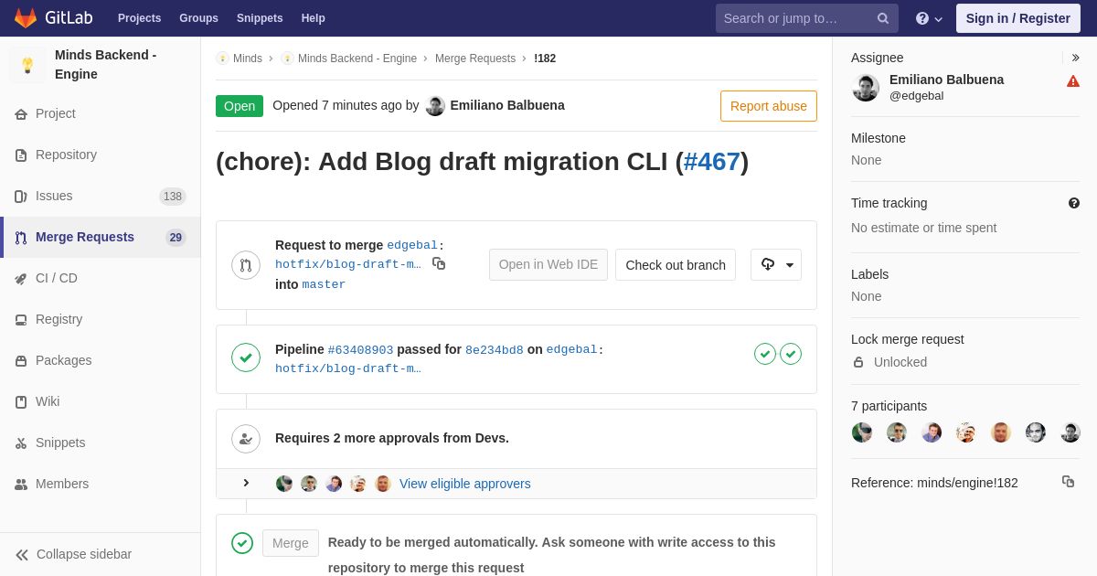This screenshot has height=576, width=1097.
Task: Click the Minds breadcrumb link
Action: coord(248,59)
